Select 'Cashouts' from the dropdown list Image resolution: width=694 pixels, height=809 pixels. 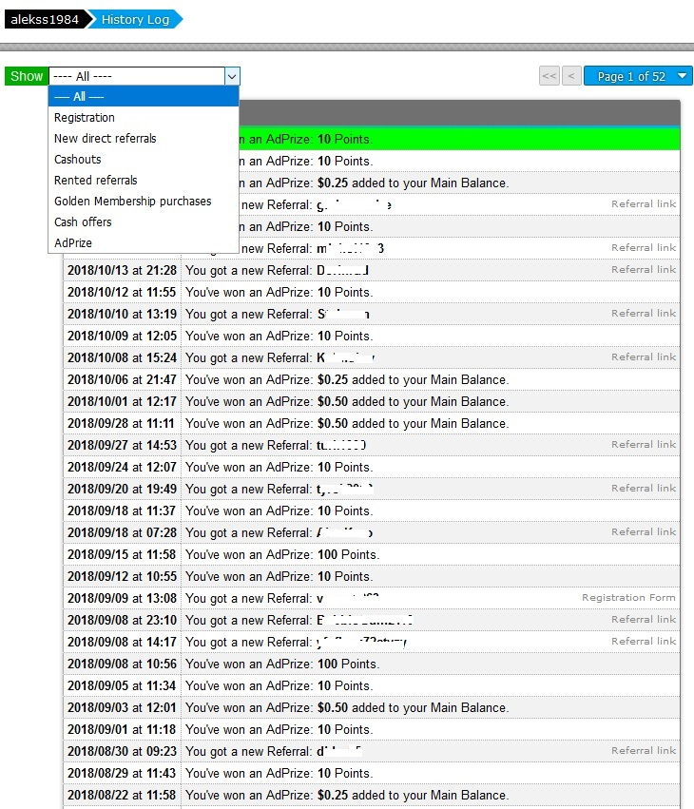(77, 160)
